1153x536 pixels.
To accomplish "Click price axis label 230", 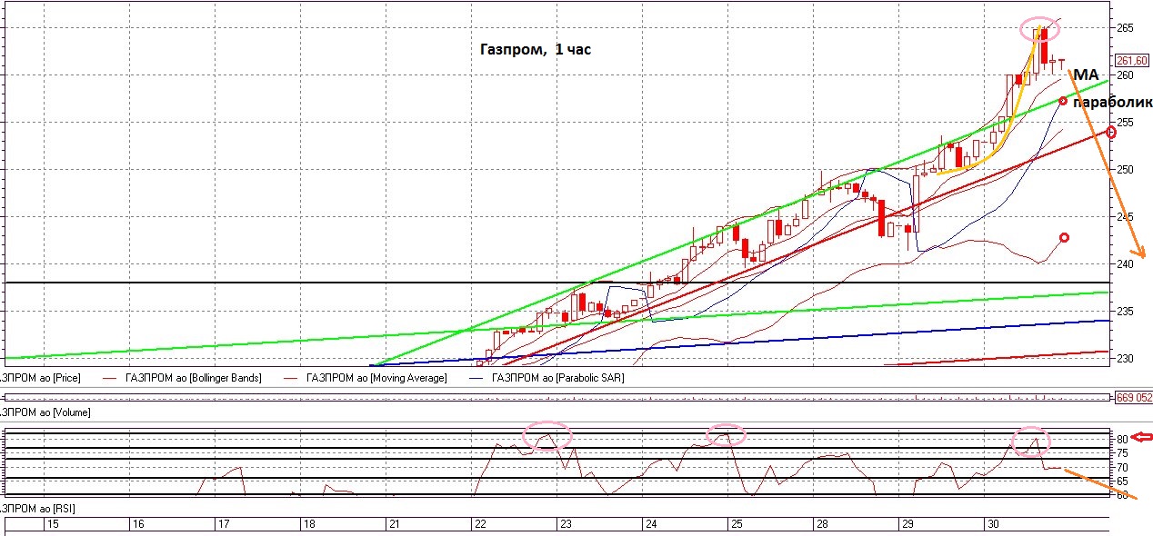I will click(x=1124, y=359).
